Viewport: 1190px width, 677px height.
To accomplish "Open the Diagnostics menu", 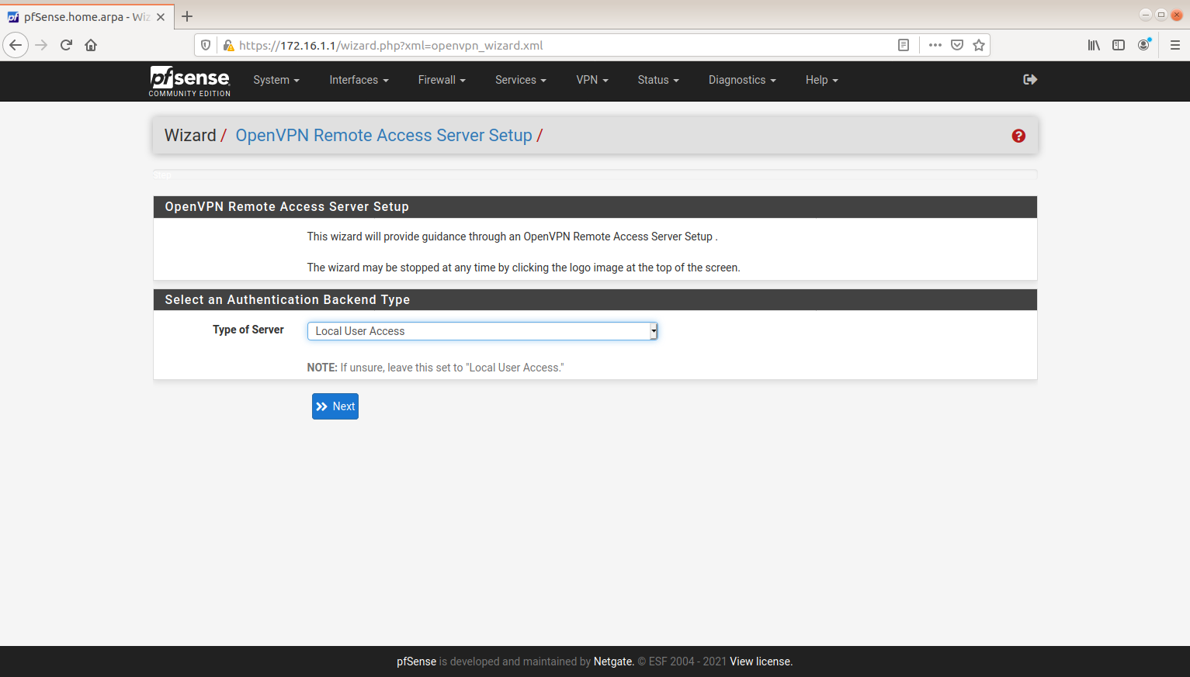I will coord(742,80).
